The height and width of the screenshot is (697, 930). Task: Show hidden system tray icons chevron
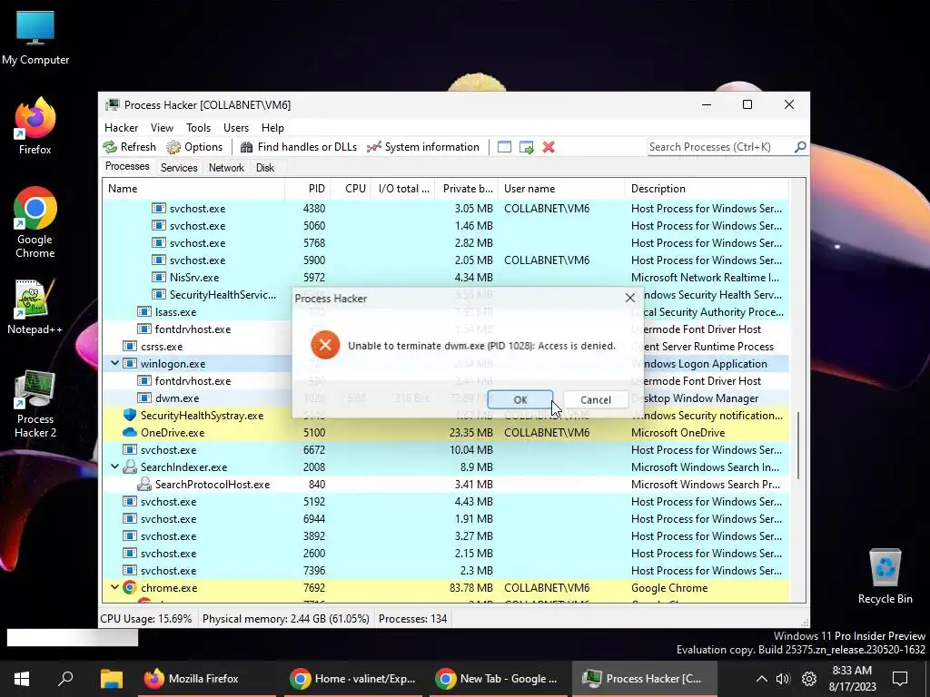tap(762, 679)
